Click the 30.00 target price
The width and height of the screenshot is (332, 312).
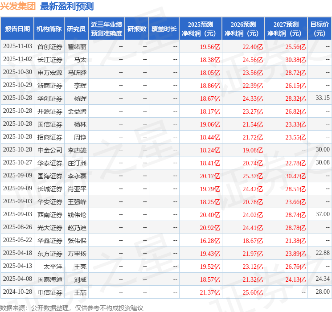(323, 150)
